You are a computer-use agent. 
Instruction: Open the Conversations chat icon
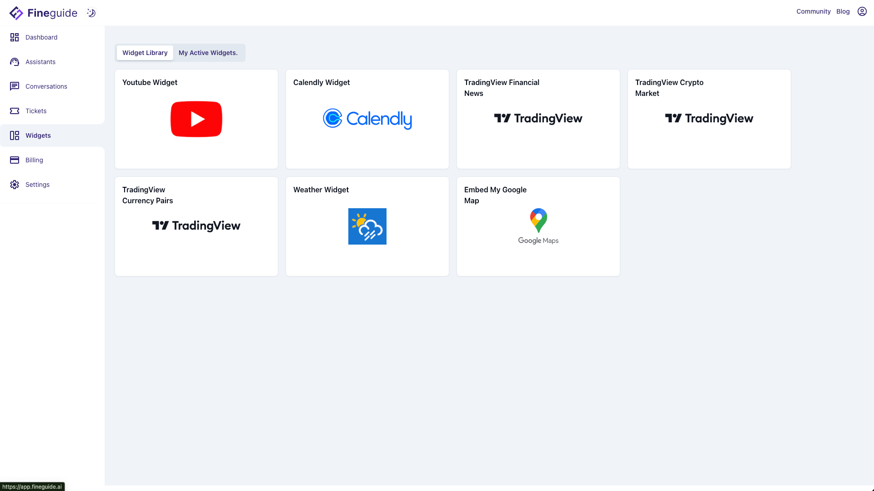15,86
